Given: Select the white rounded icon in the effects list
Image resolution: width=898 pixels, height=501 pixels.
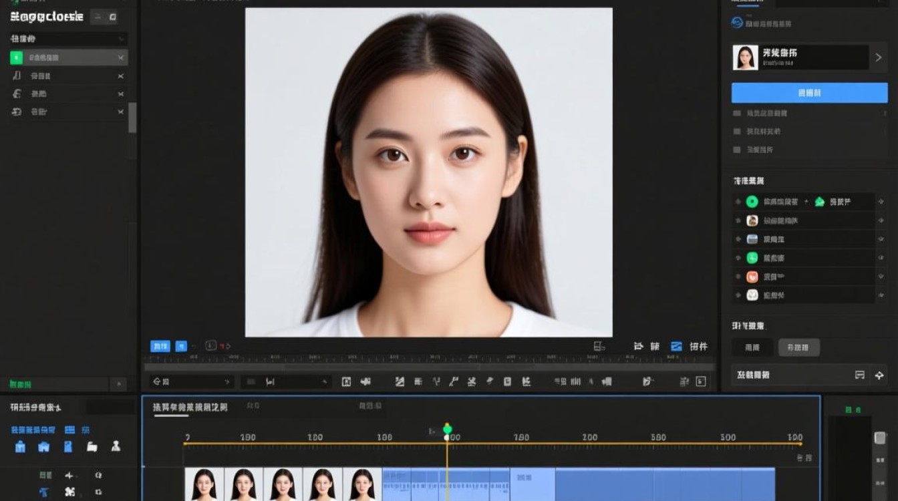Looking at the screenshot, I should point(752,295).
